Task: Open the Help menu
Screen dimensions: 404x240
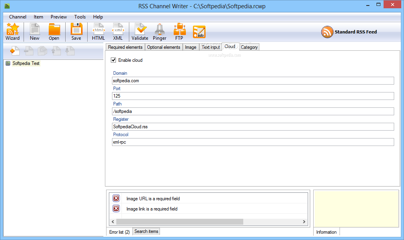Action: [98, 17]
